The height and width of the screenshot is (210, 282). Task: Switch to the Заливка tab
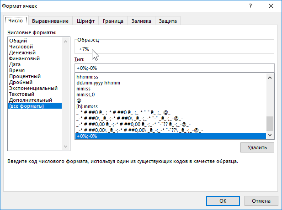[141, 21]
